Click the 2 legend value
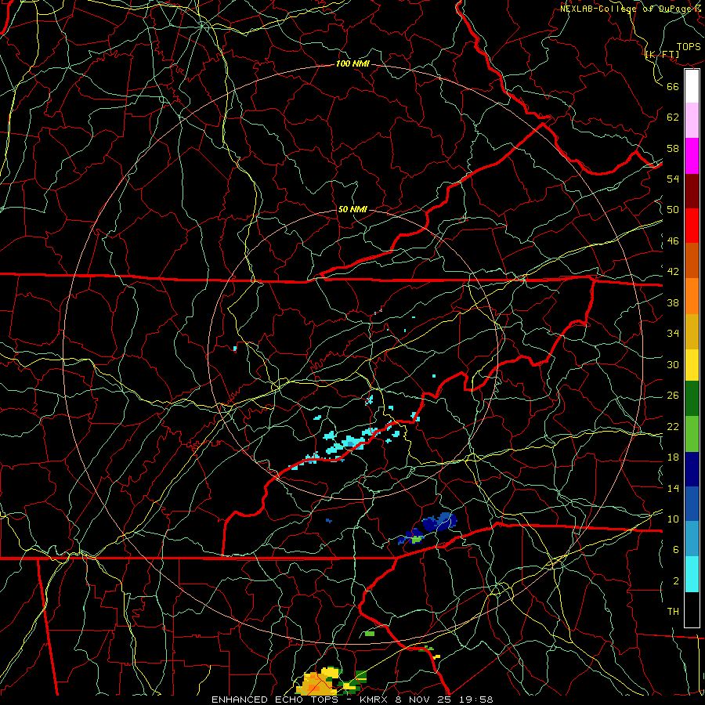 tap(676, 581)
